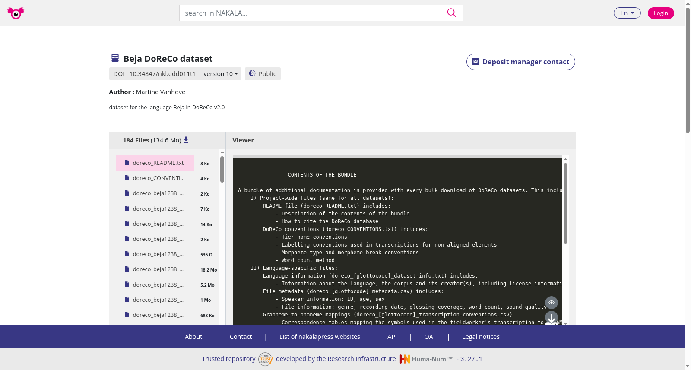Click CONTENTS OF THE BUNDLE heading

322,175
